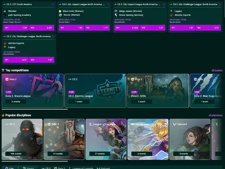Open the Dota 2 Mad Dogs League card
The image size is (225, 169).
(206, 91)
